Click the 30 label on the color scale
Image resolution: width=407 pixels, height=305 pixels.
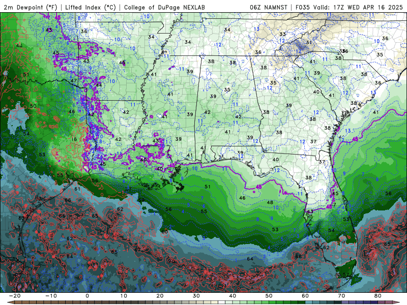coord(196,296)
